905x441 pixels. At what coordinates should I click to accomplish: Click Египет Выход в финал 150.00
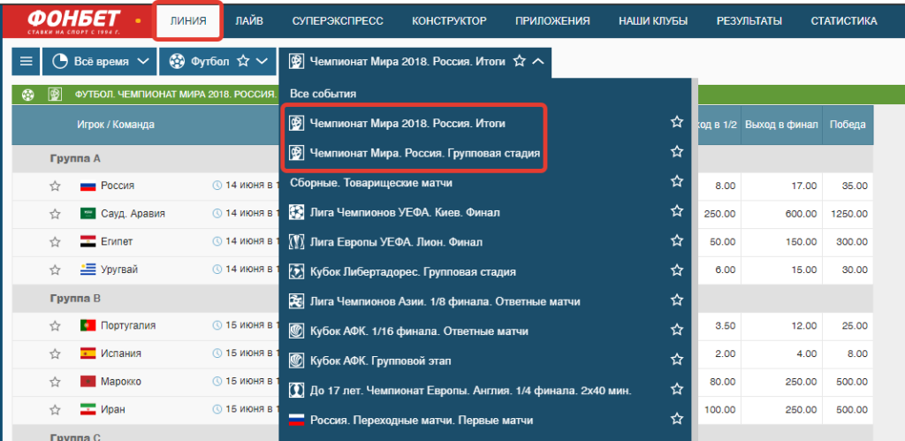point(802,242)
